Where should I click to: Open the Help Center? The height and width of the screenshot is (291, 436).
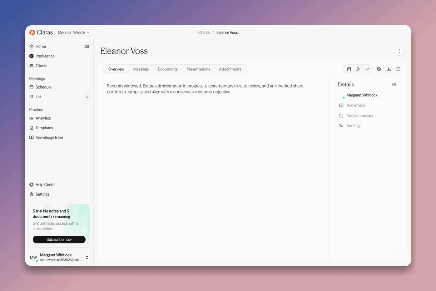pos(59,185)
